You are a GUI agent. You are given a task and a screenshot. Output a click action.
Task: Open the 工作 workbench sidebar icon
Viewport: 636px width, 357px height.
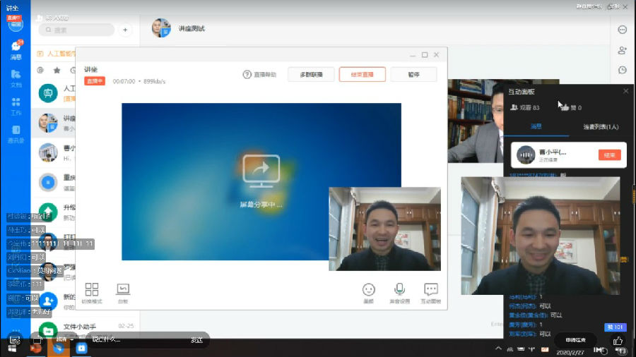(16, 106)
